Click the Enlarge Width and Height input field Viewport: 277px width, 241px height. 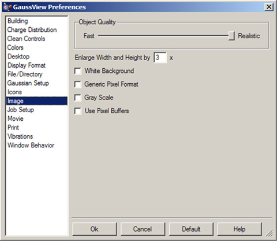click(160, 57)
